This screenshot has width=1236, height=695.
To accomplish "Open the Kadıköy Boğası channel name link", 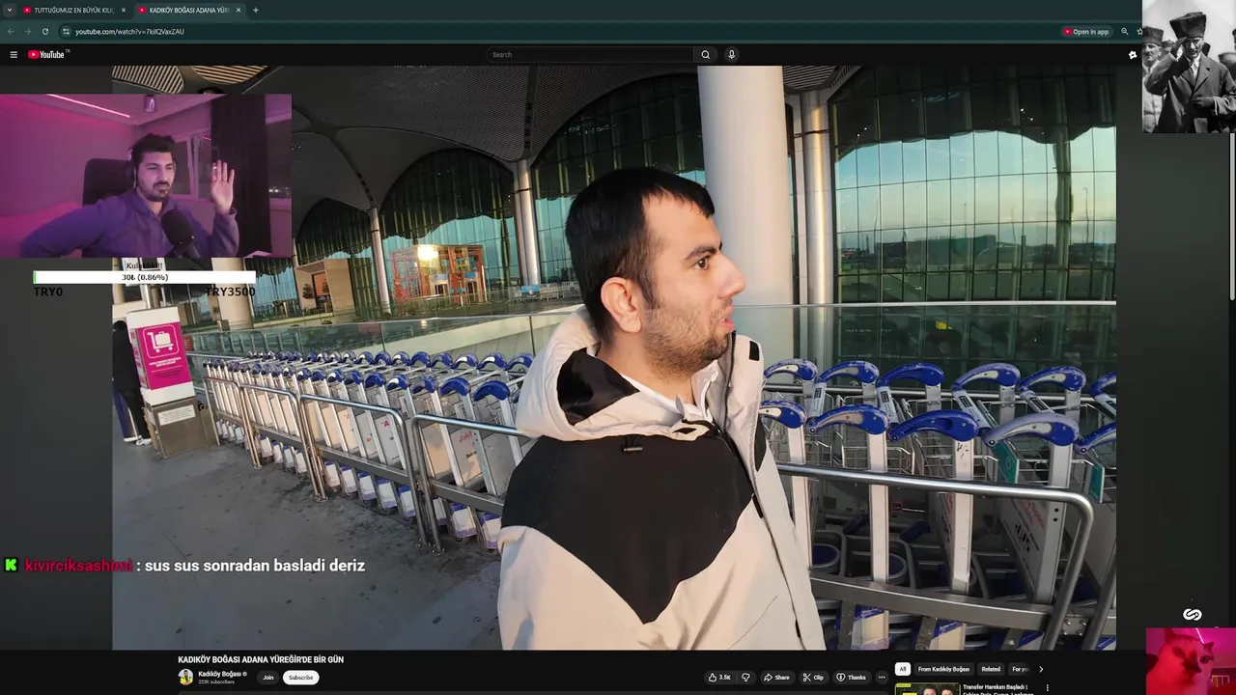I will [222, 674].
